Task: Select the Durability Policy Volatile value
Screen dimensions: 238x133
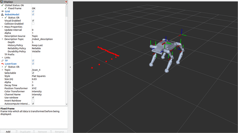Action: 36,51
